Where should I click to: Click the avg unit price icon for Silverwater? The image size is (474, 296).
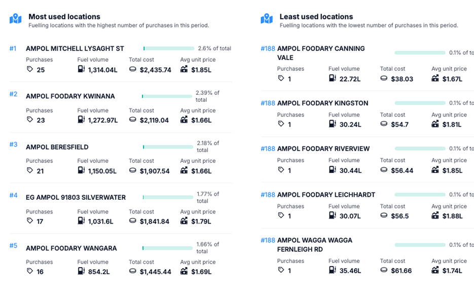(x=184, y=221)
